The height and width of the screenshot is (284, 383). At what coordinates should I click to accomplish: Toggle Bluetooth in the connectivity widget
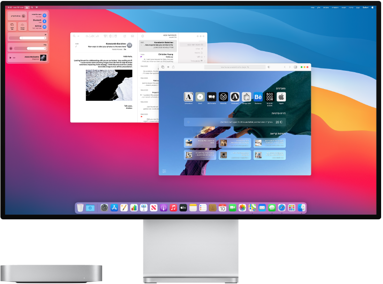pyautogui.click(x=45, y=21)
